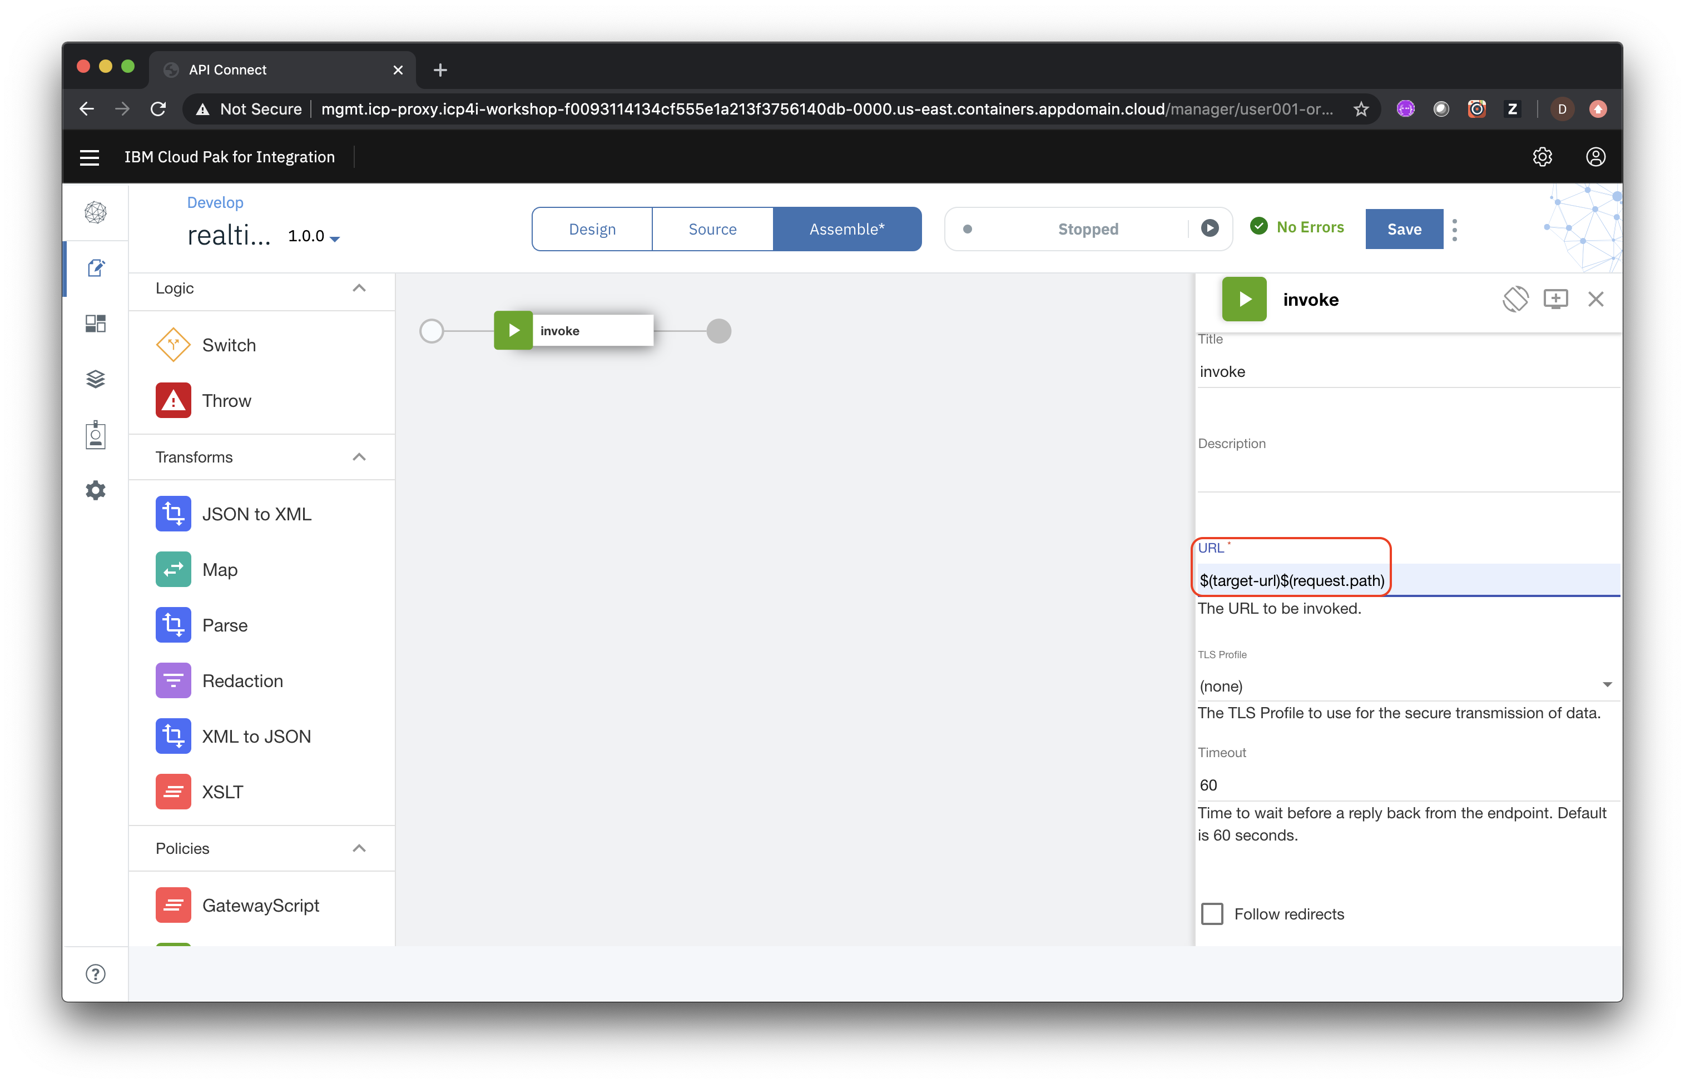Select the Map transform icon

[172, 569]
